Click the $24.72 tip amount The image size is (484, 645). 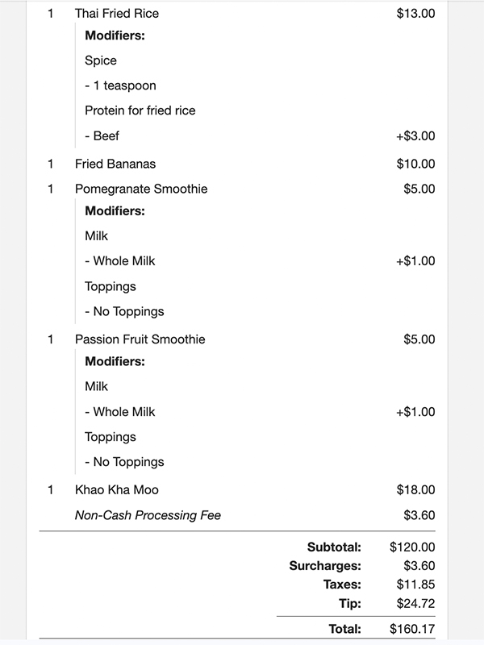[x=415, y=603]
